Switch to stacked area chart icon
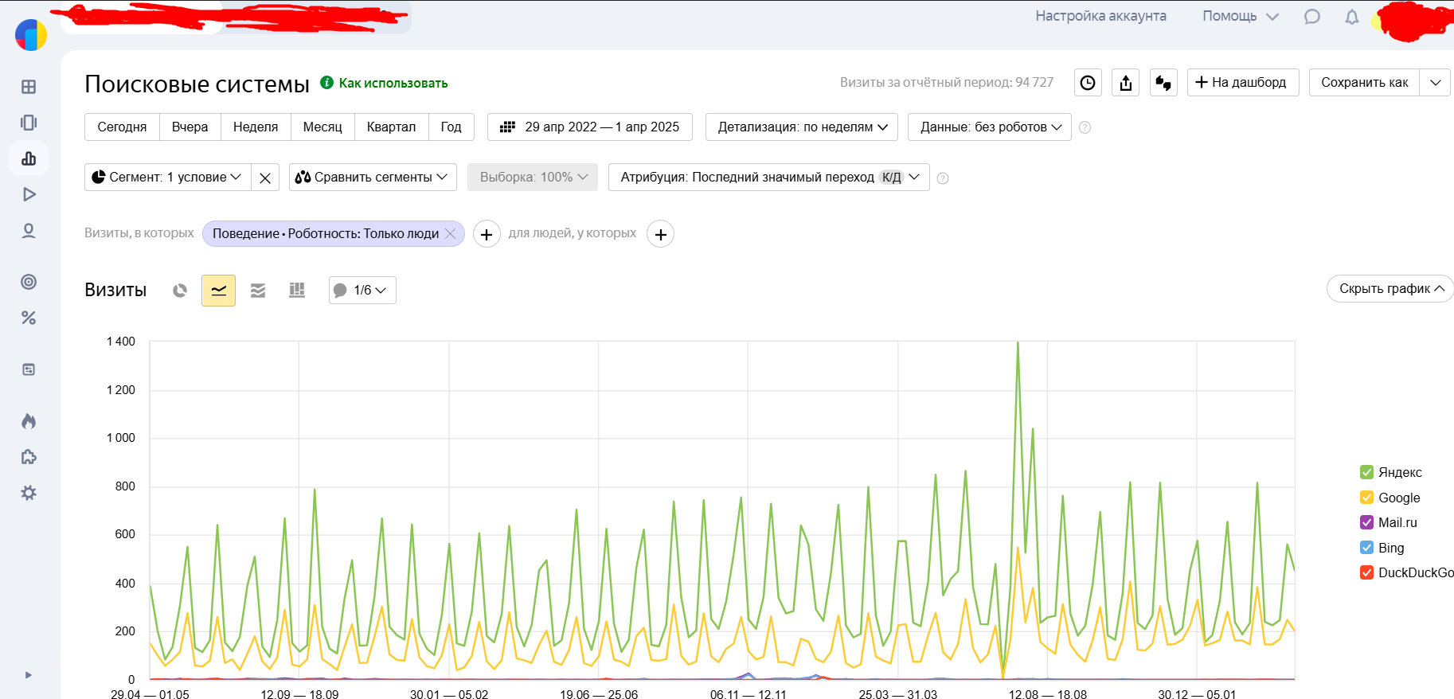 [x=258, y=291]
